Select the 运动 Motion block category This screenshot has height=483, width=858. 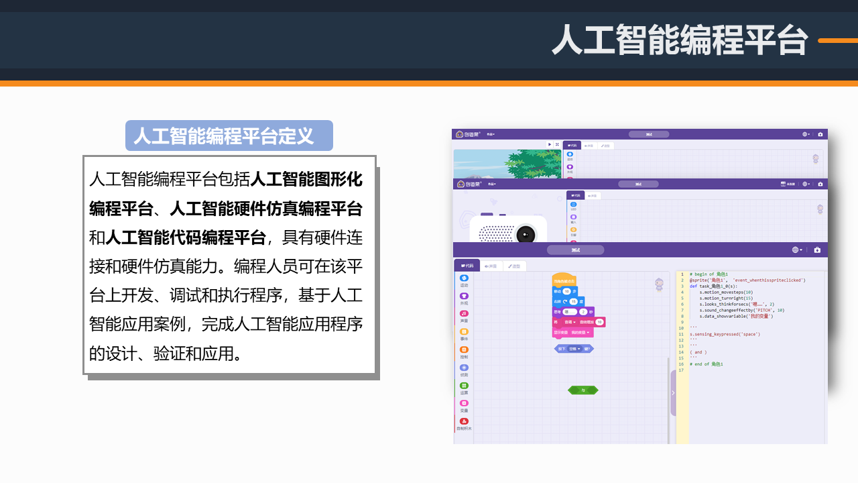tap(464, 282)
